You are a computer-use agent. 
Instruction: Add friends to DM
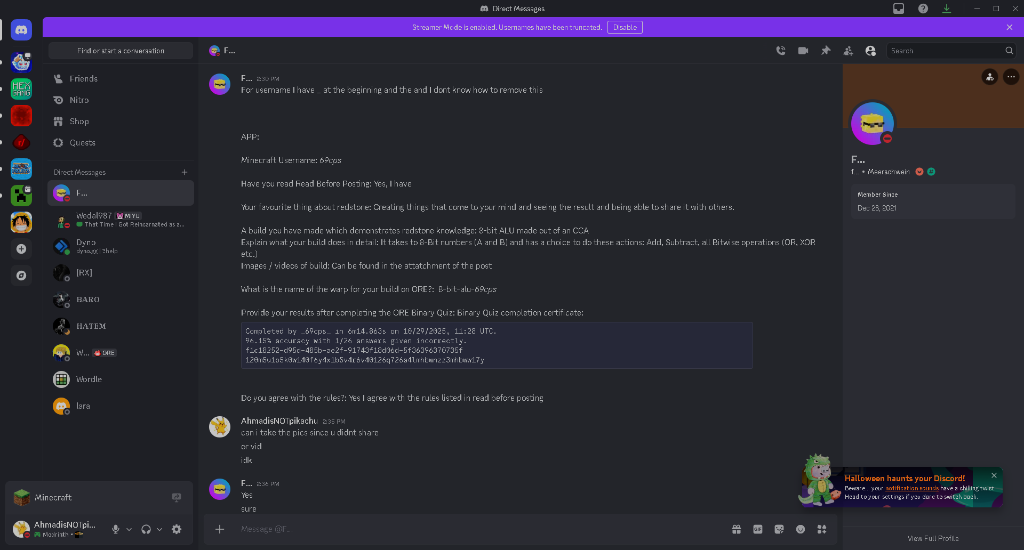point(848,51)
